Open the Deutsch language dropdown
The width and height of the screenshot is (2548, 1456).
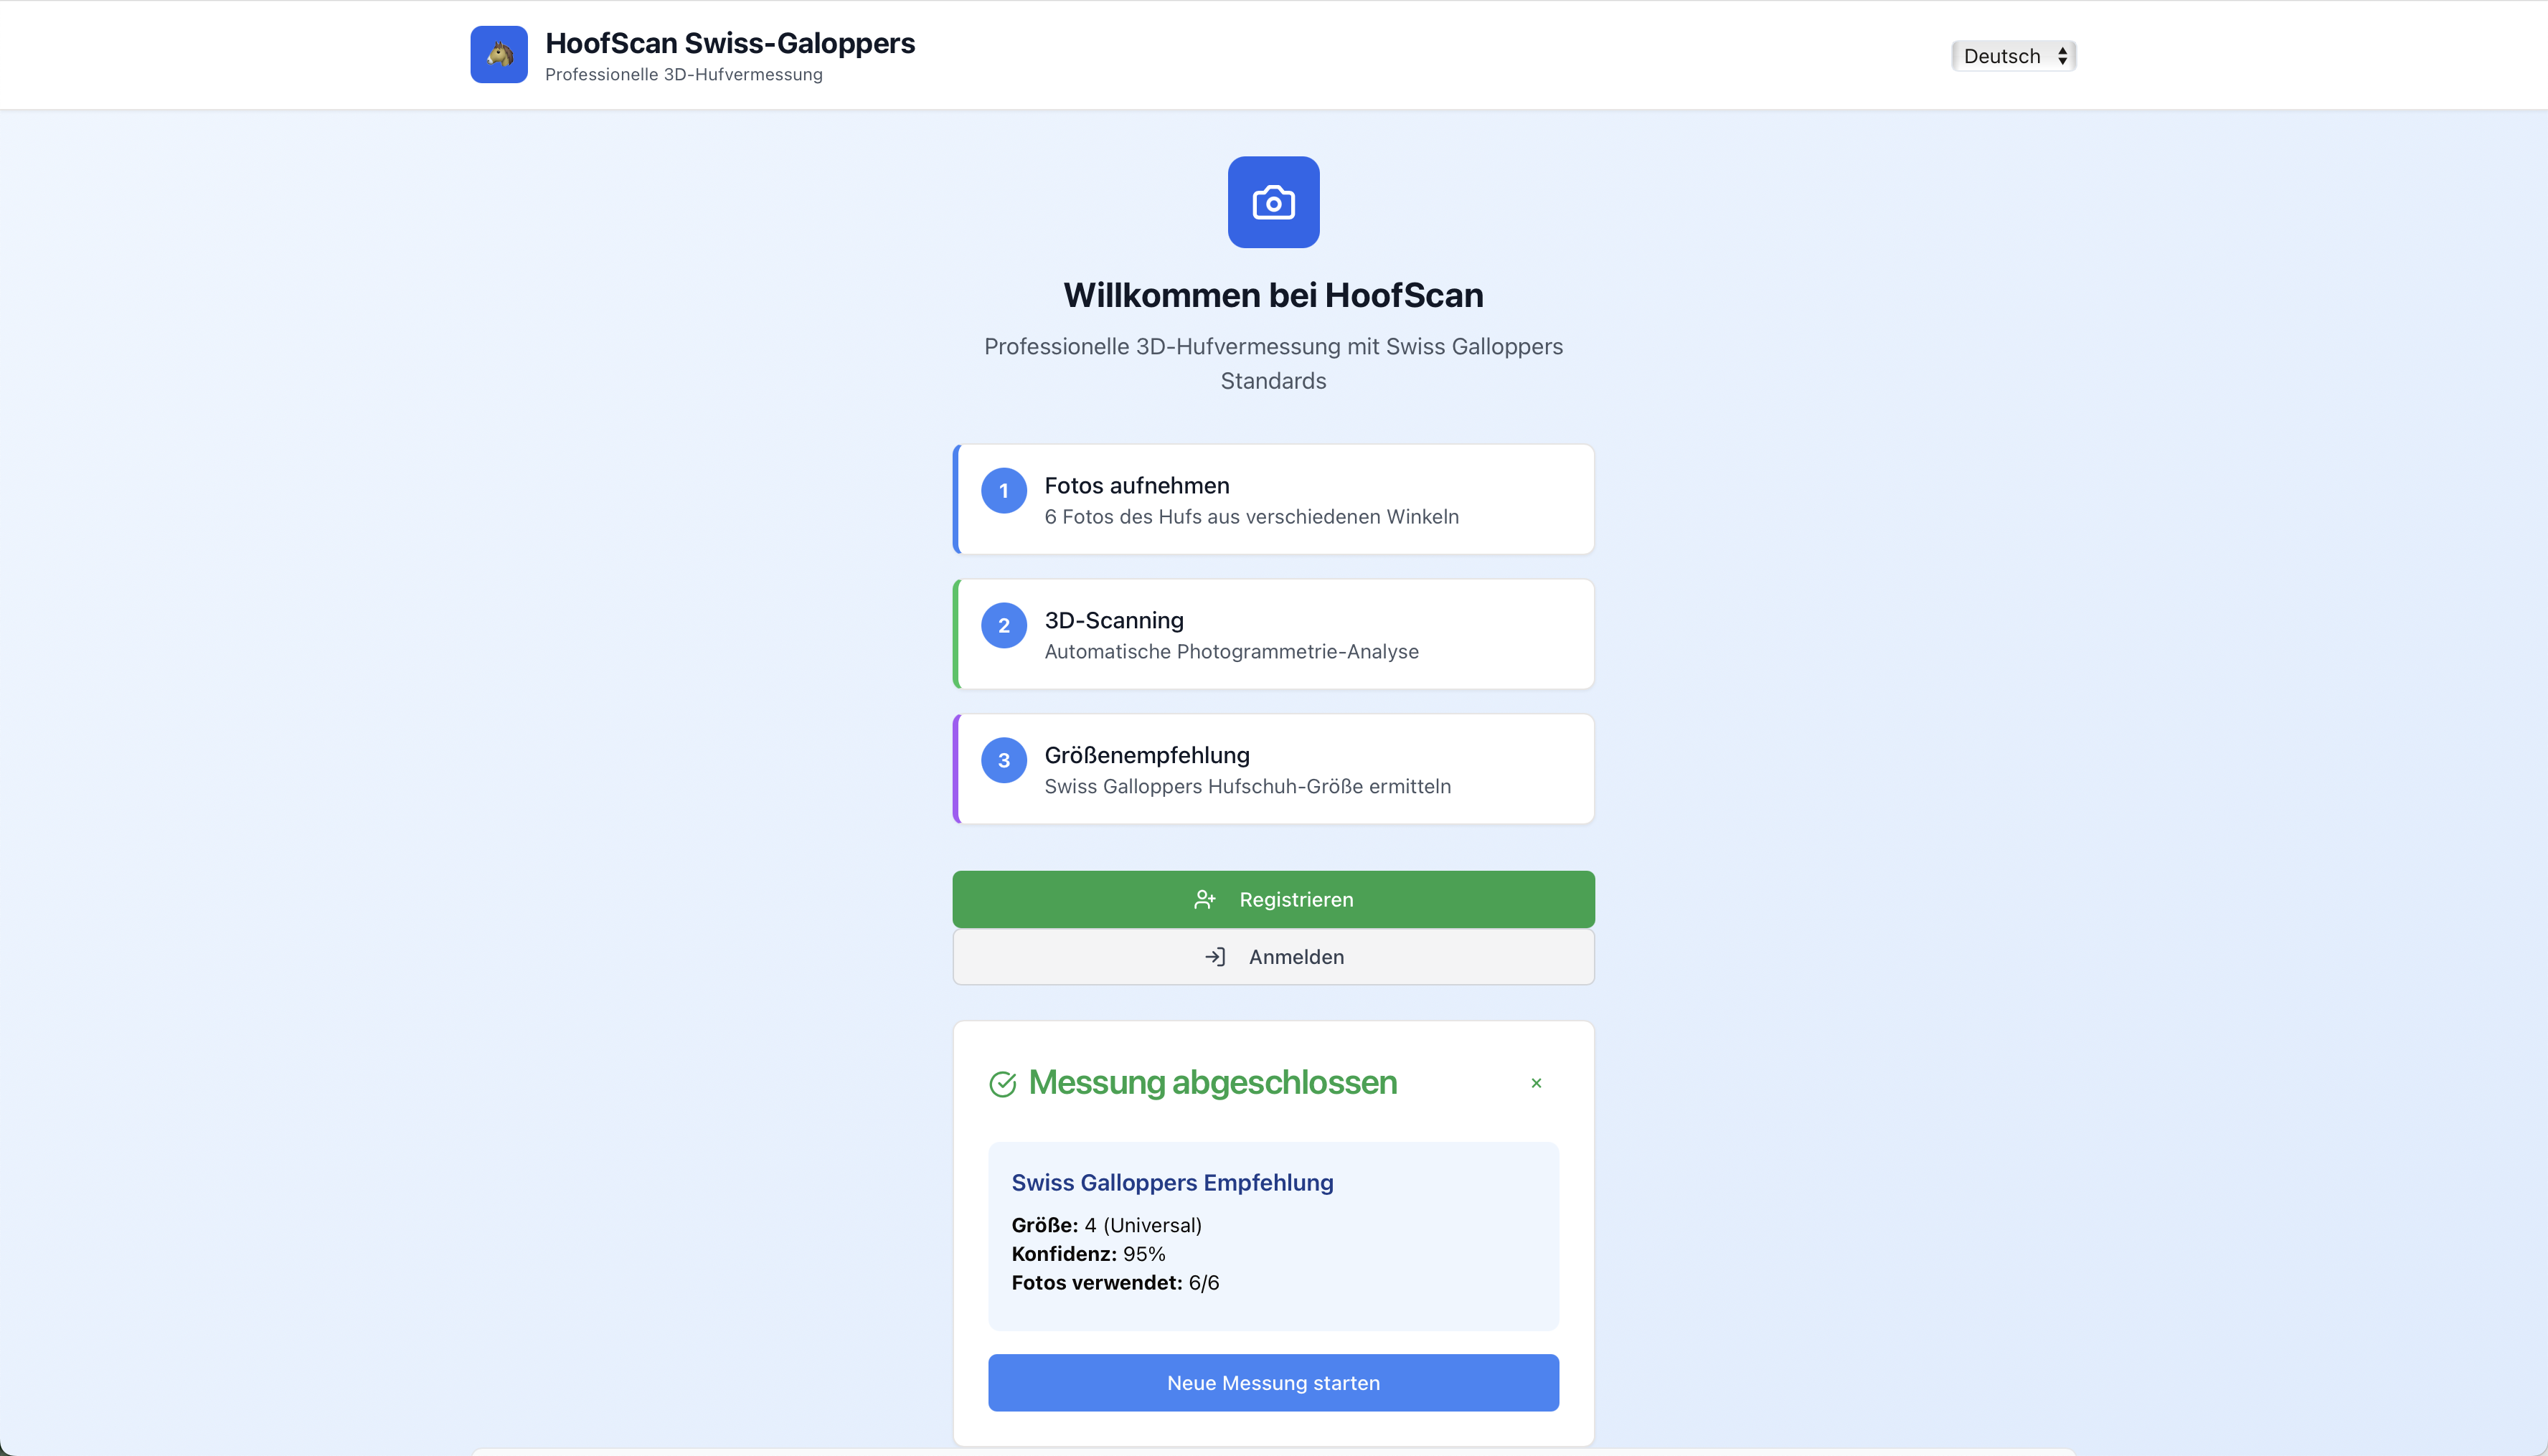pyautogui.click(x=2013, y=56)
